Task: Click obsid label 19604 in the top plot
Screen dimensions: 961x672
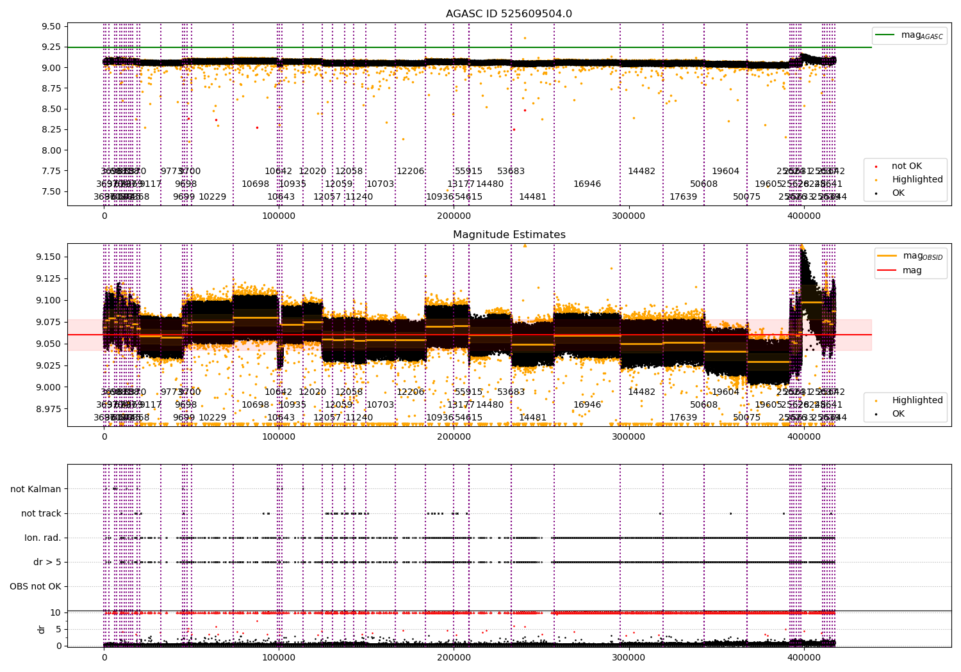Action: point(725,172)
